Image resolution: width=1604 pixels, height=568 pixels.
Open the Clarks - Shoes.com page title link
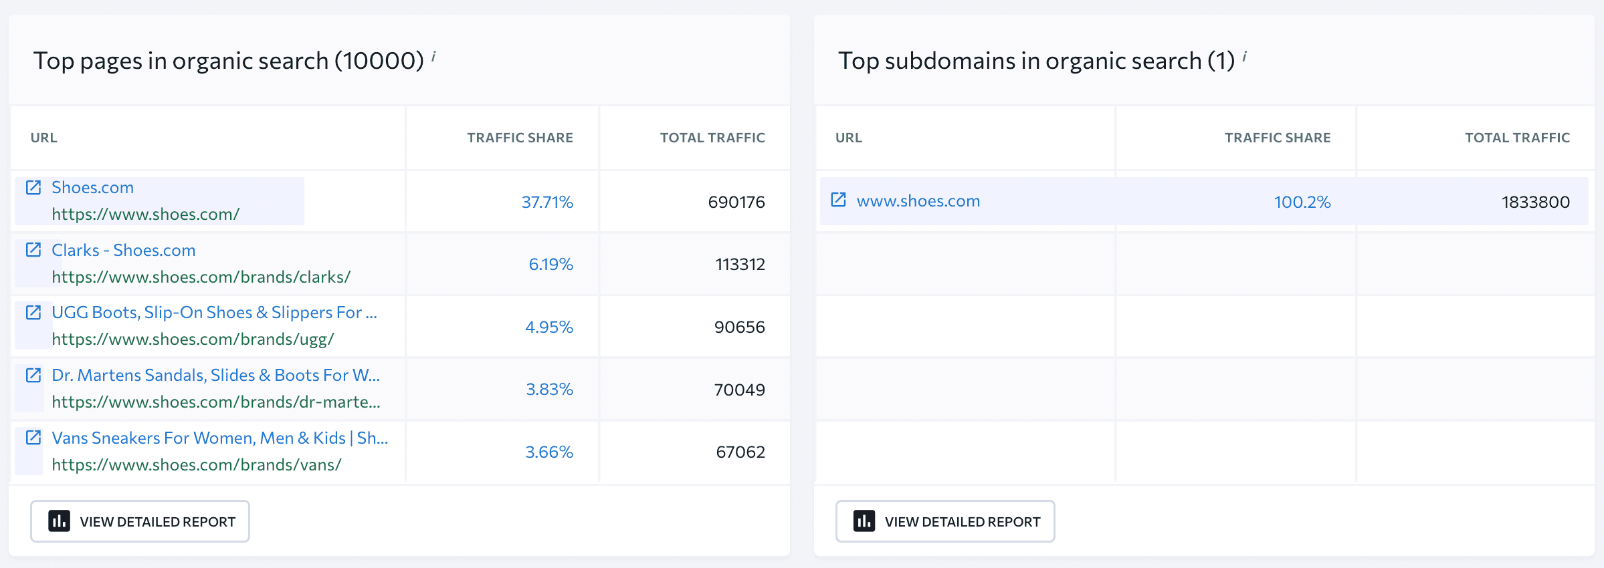point(124,250)
